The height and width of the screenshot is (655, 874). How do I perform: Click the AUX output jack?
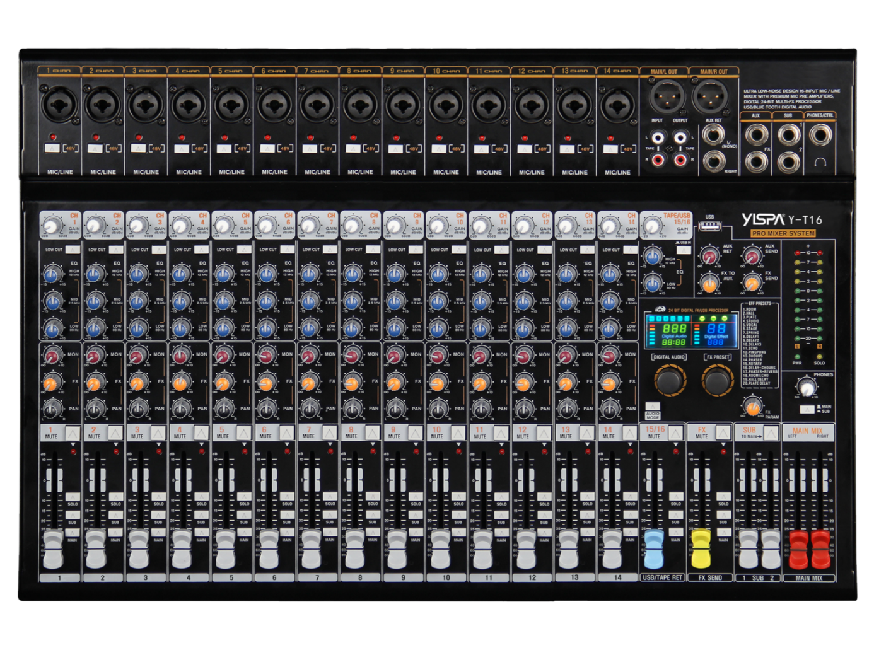click(x=756, y=134)
